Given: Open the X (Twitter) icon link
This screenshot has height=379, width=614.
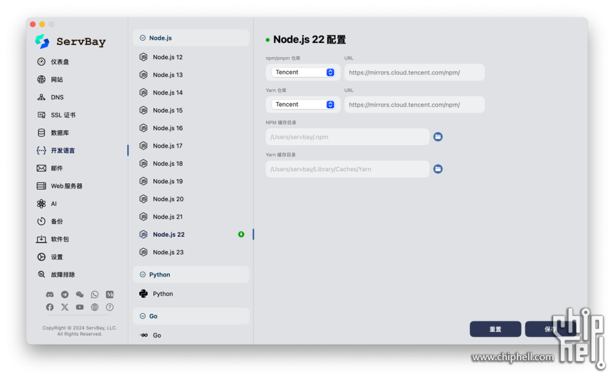Looking at the screenshot, I should tap(65, 307).
